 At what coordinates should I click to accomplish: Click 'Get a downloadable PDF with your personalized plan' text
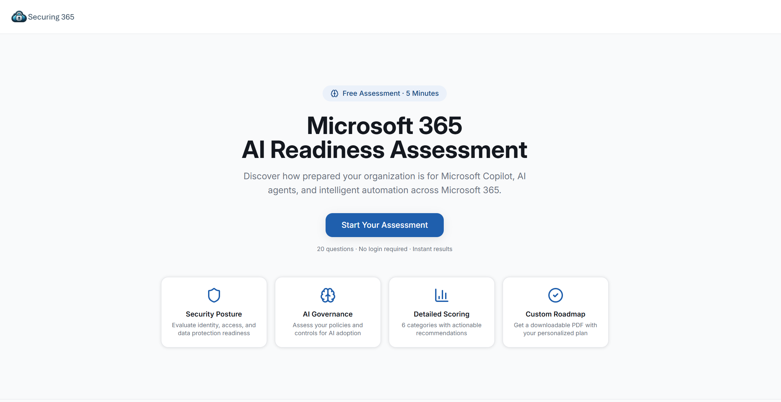[556, 329]
